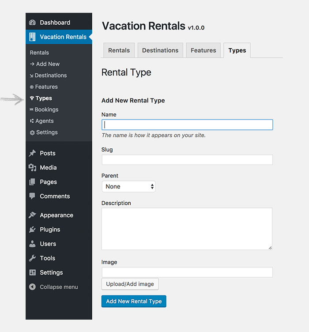Open Add New rental in sidebar
The width and height of the screenshot is (309, 332).
[48, 64]
